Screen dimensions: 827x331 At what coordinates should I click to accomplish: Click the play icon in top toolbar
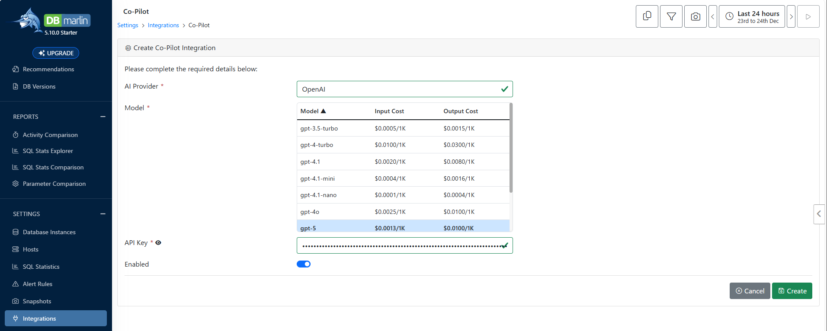808,16
